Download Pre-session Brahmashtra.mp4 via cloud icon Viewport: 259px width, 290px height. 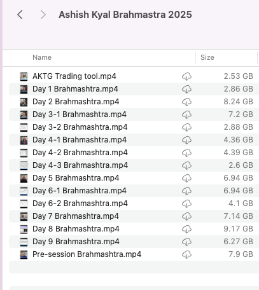[186, 254]
